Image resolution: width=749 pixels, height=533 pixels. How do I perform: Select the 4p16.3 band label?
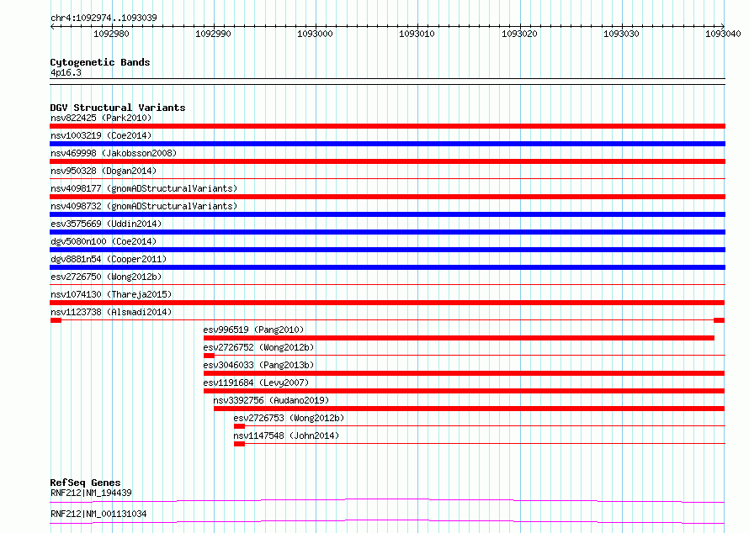(66, 72)
